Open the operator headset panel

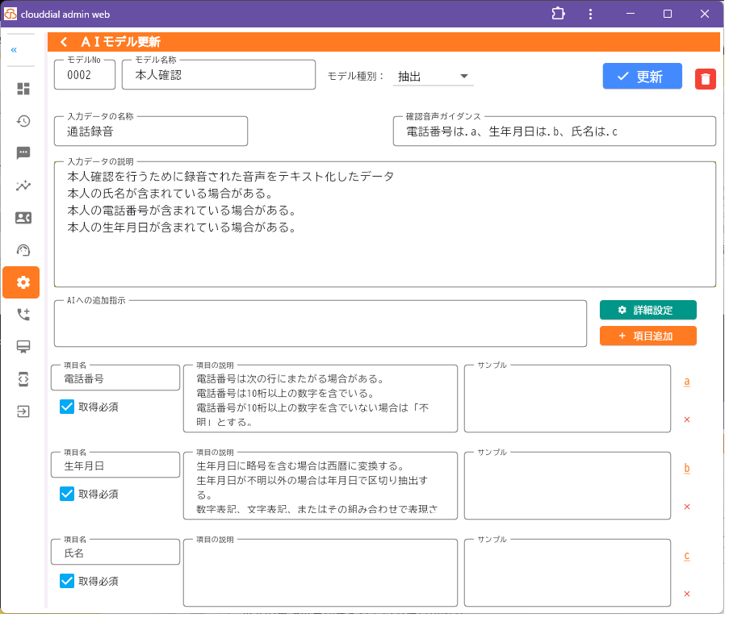tap(23, 250)
